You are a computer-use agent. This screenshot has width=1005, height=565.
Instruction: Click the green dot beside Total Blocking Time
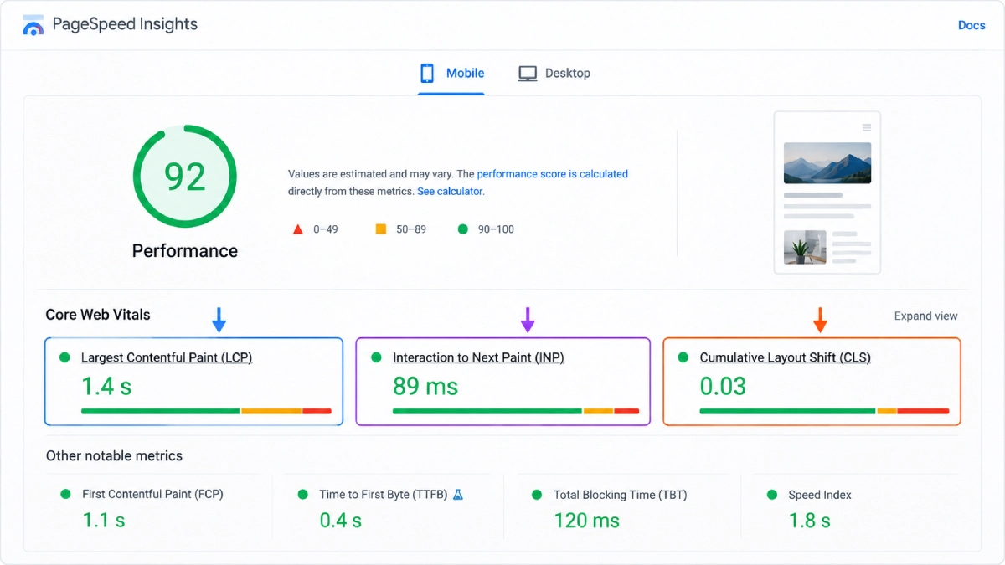click(537, 494)
